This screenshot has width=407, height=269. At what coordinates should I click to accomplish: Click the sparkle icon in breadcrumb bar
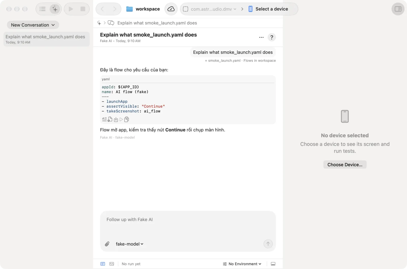tap(99, 23)
